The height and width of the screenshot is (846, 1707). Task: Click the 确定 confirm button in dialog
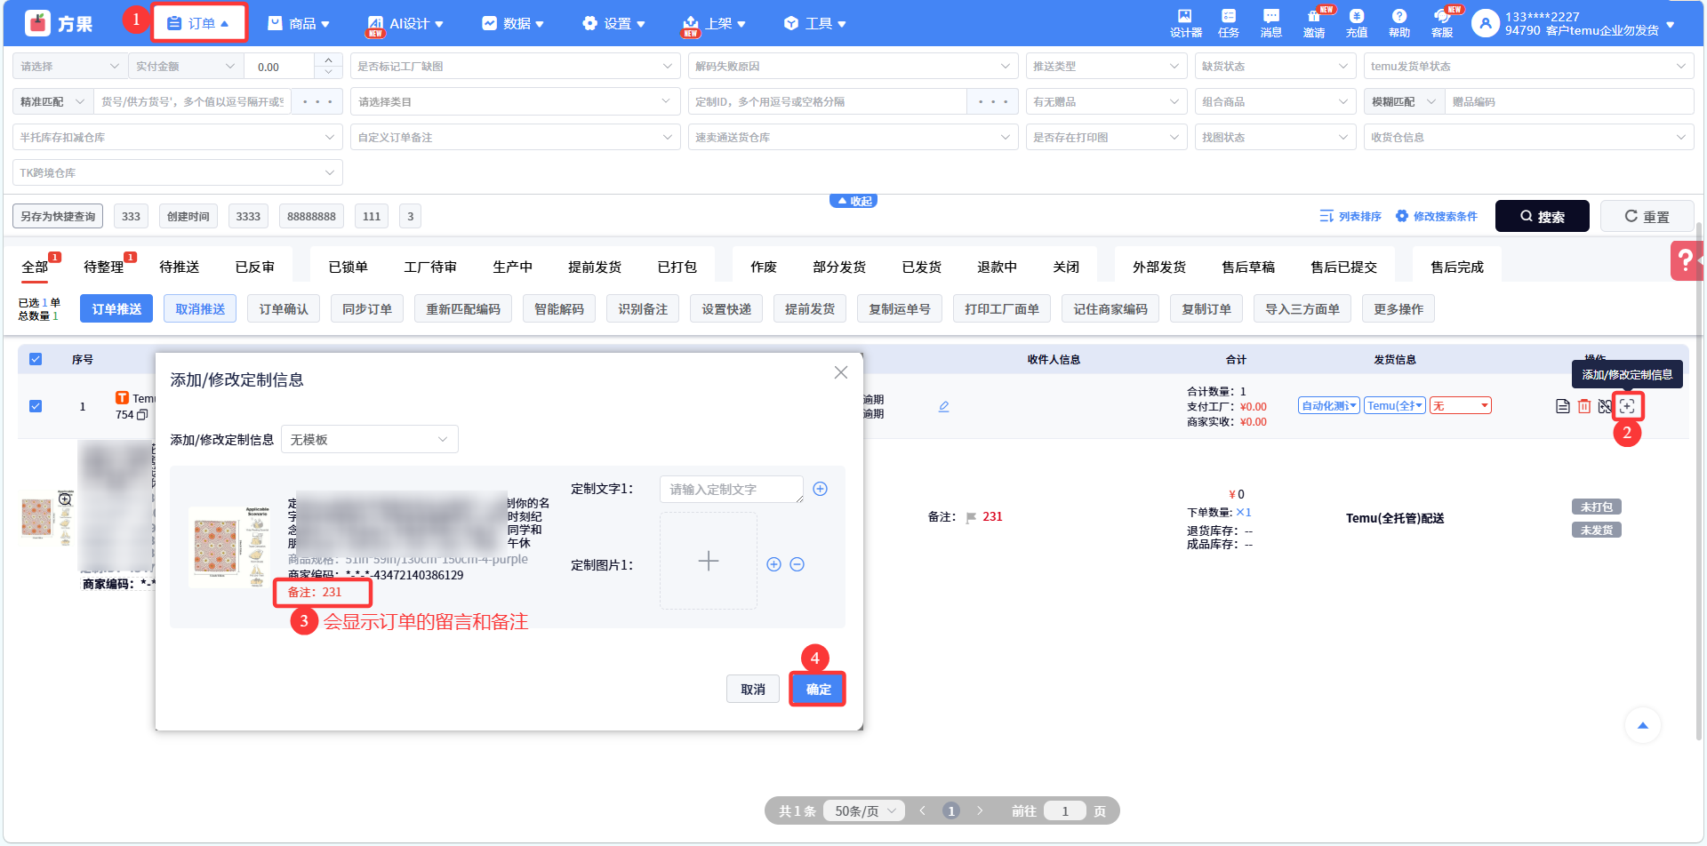[x=818, y=690]
